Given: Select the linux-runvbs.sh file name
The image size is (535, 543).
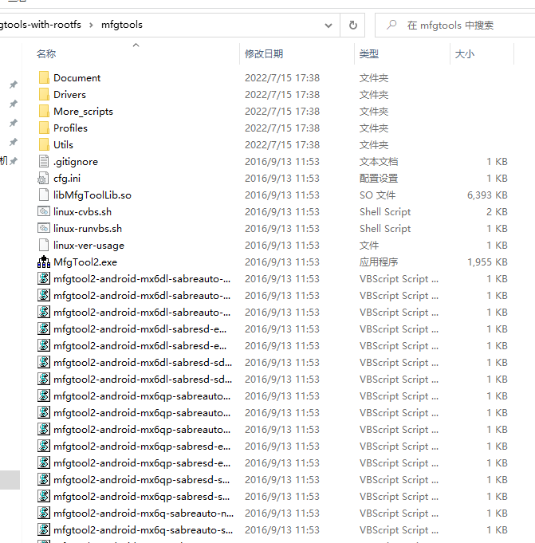Looking at the screenshot, I should pos(88,229).
